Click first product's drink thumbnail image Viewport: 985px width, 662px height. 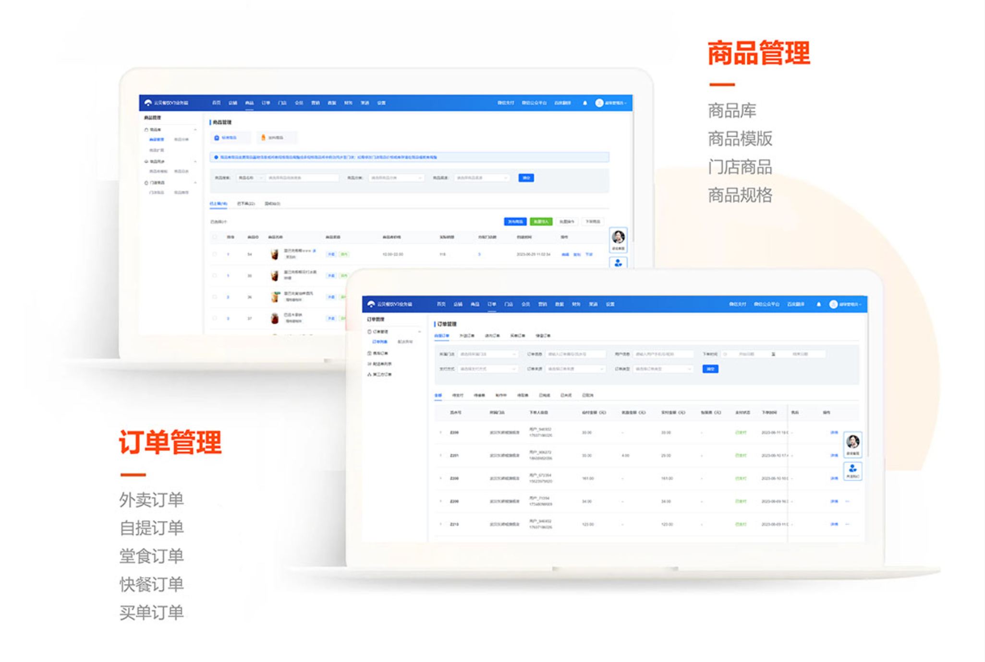click(274, 254)
